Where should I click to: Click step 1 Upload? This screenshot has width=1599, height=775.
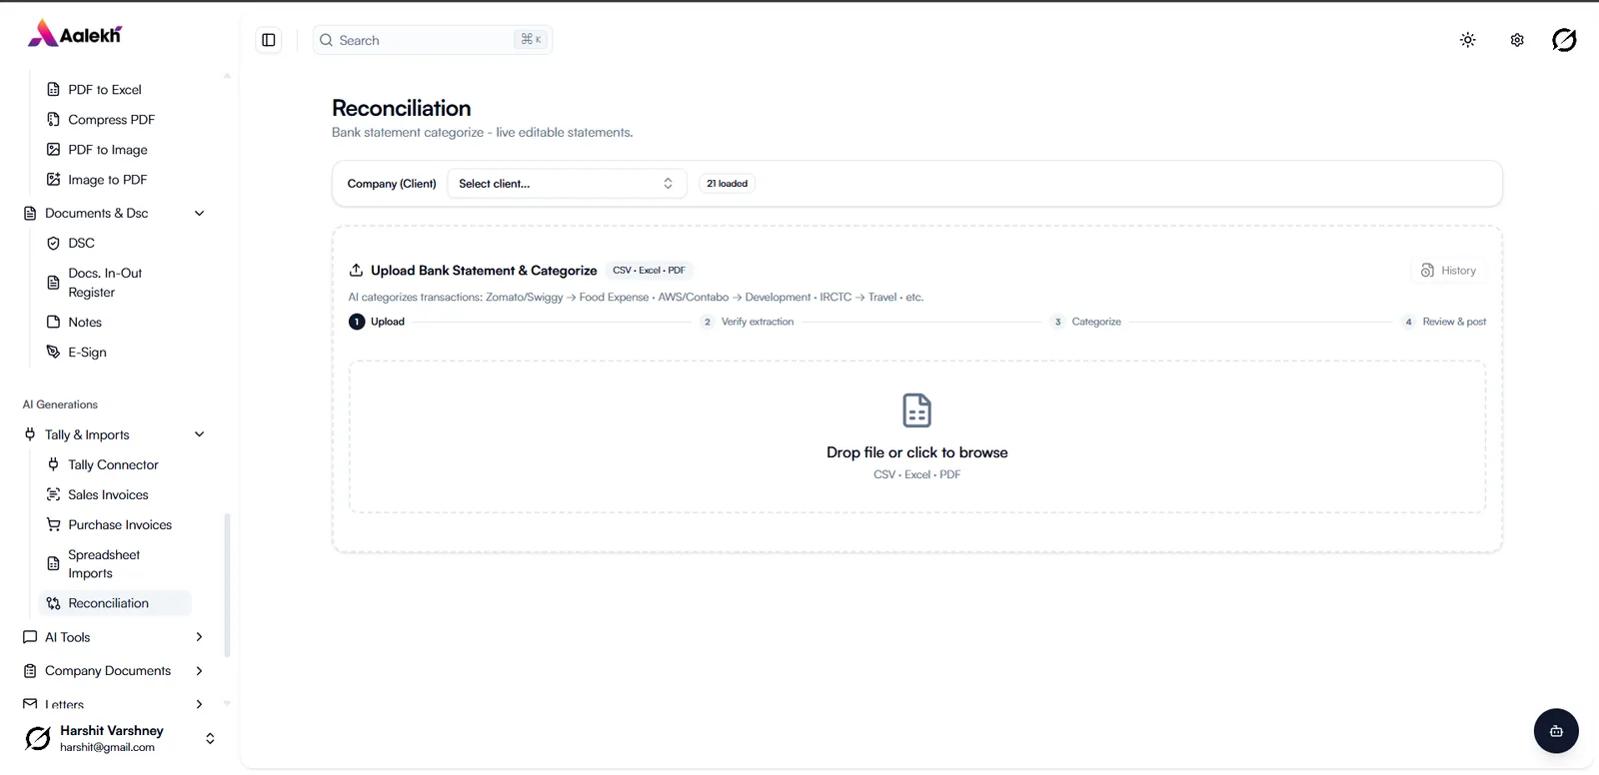coord(377,322)
